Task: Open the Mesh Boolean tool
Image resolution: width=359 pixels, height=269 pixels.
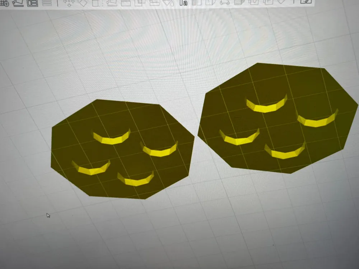Action: click(140, 3)
